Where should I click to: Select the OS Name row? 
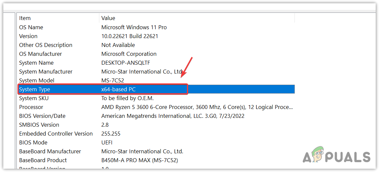31,27
